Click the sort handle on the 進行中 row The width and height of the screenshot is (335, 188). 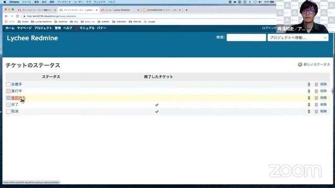click(x=309, y=91)
